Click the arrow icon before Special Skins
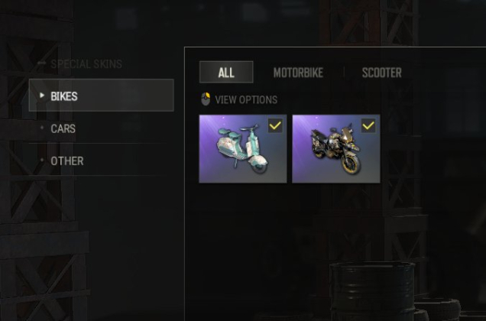The height and width of the screenshot is (321, 486). tap(41, 63)
